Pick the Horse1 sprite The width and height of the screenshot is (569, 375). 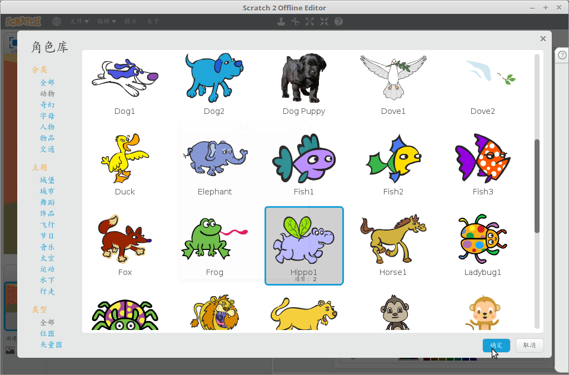coord(393,246)
